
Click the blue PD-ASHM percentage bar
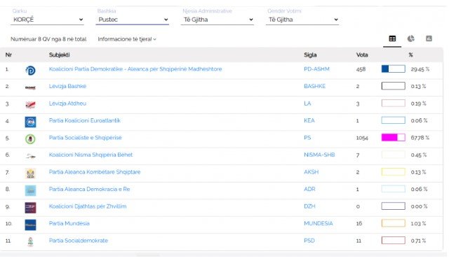[393, 69]
